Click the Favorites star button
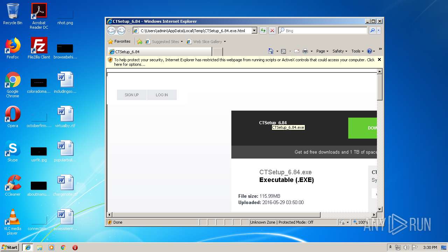 [119, 41]
